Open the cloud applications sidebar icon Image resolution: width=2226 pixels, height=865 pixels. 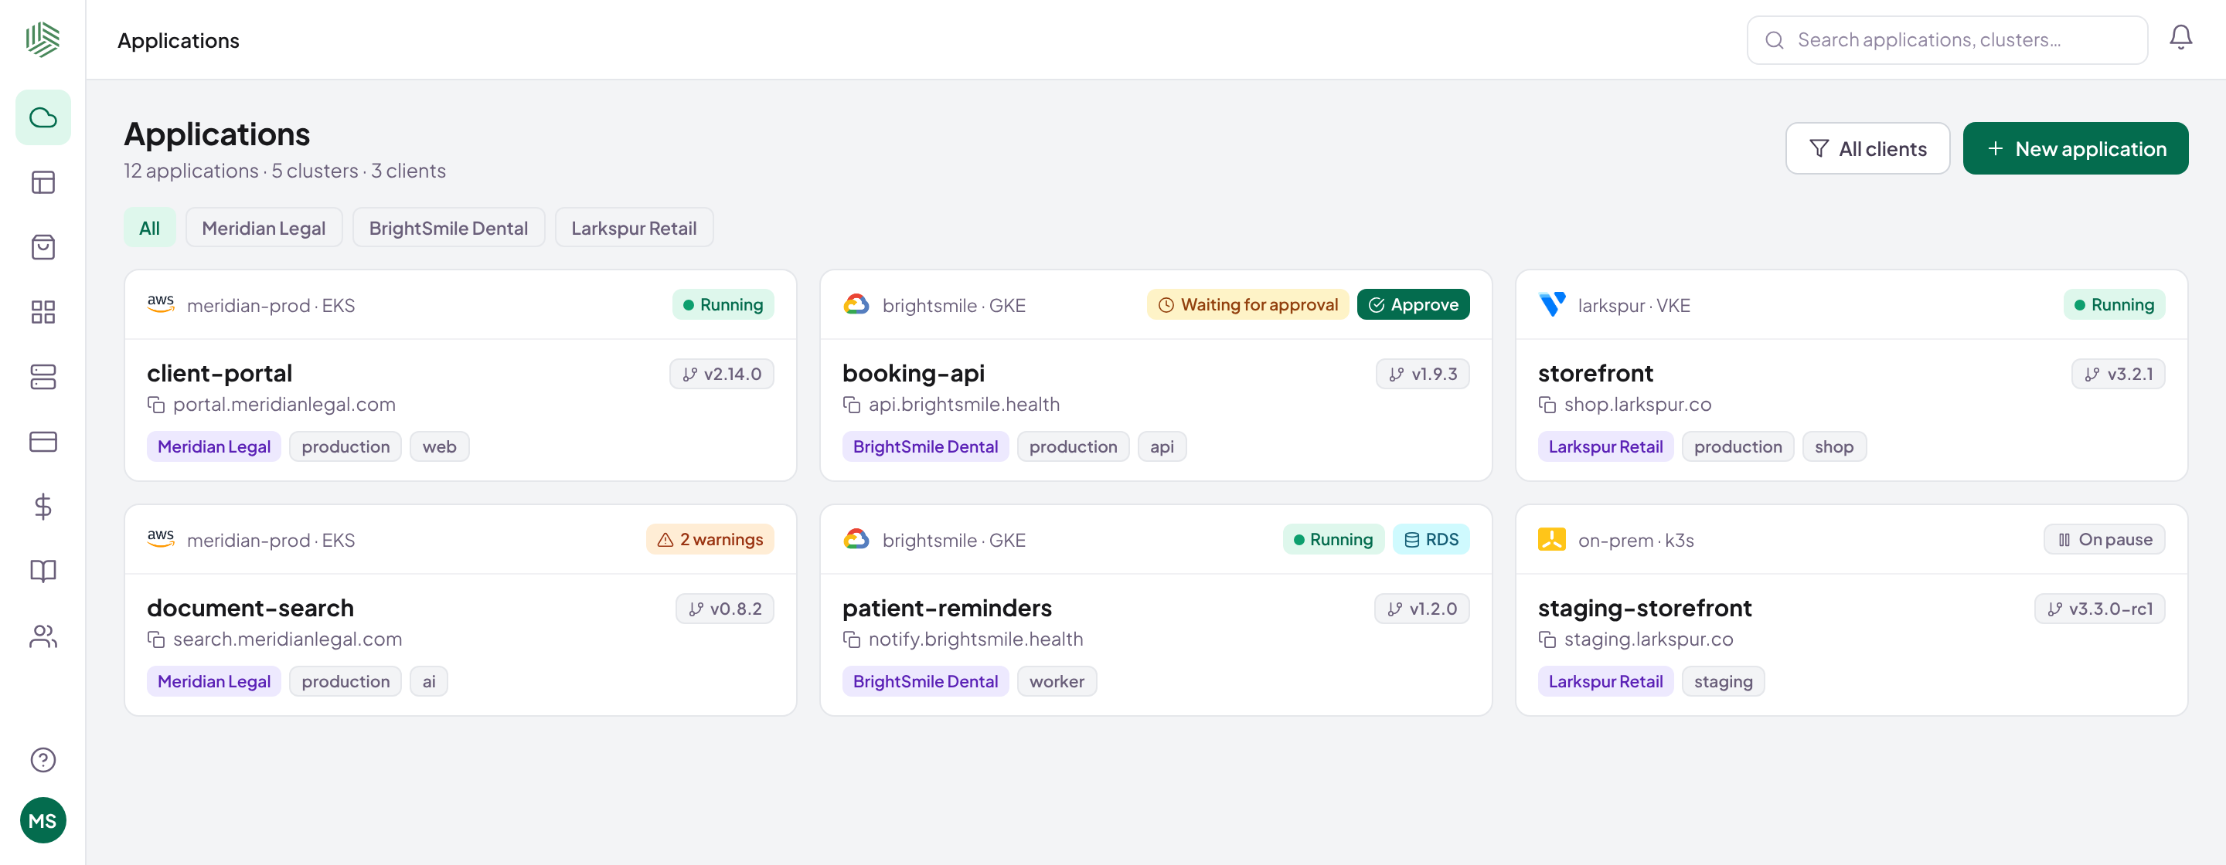(x=43, y=117)
